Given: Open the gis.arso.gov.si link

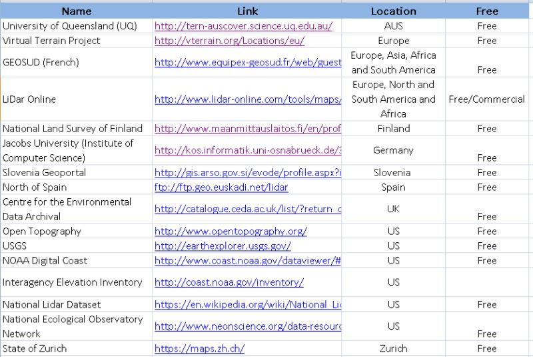Looking at the screenshot, I should coord(248,173).
